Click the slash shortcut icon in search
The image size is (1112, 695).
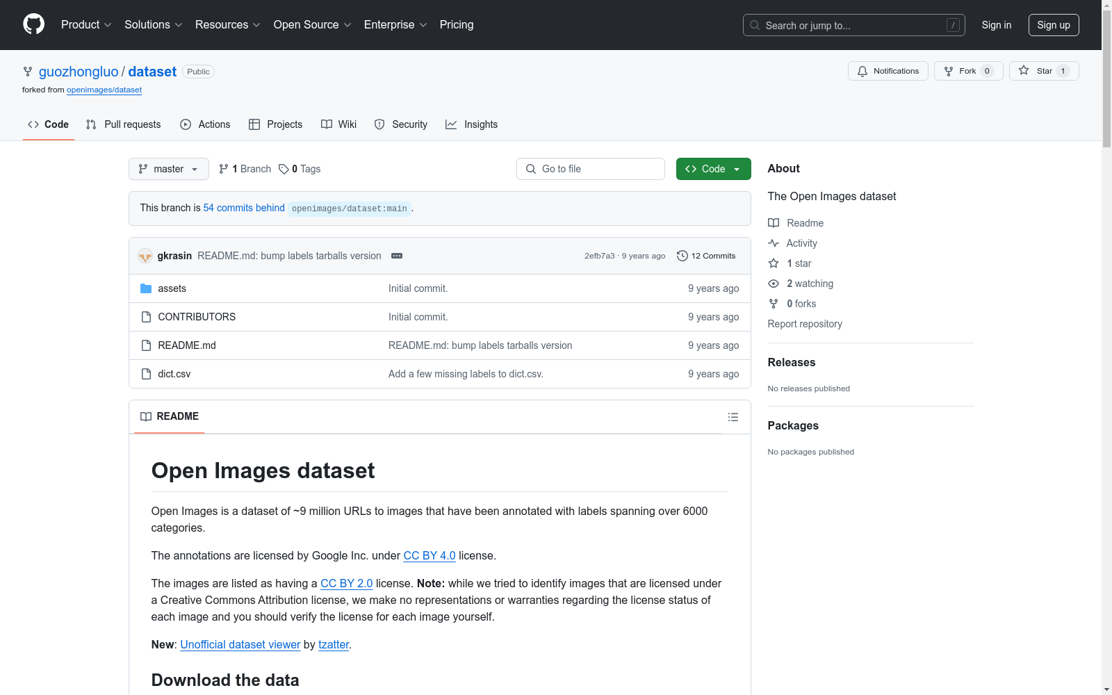(x=953, y=25)
